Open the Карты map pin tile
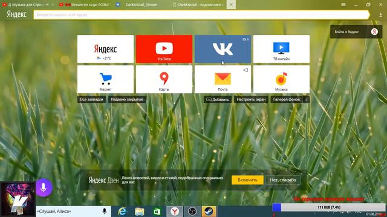Screen dimensions: 387x217 point(164,79)
